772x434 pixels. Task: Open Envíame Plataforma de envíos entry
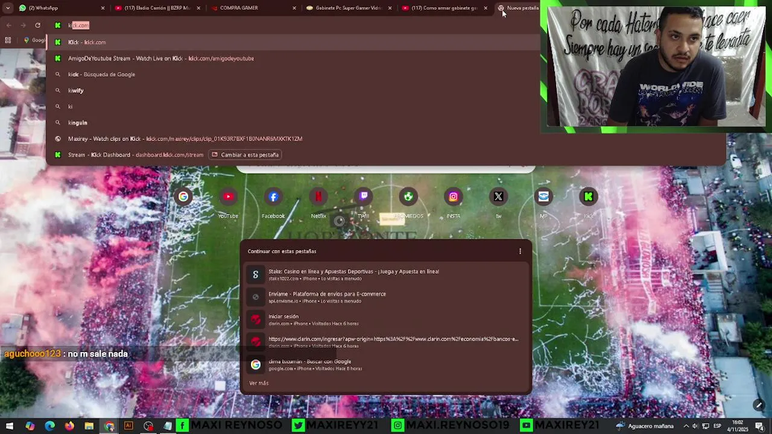point(386,297)
